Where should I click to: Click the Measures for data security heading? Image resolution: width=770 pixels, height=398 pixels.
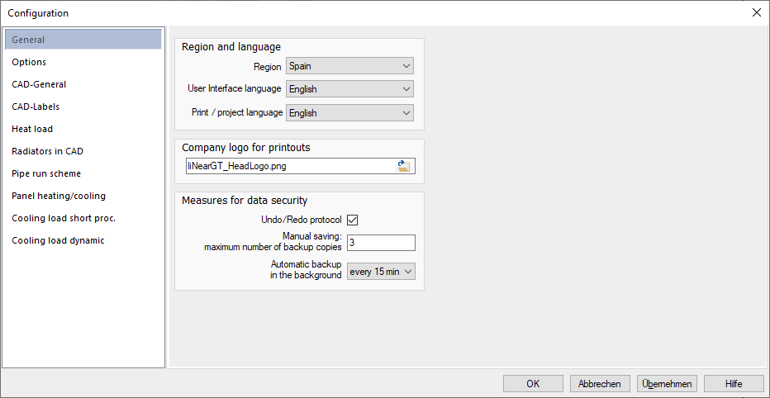click(x=245, y=200)
